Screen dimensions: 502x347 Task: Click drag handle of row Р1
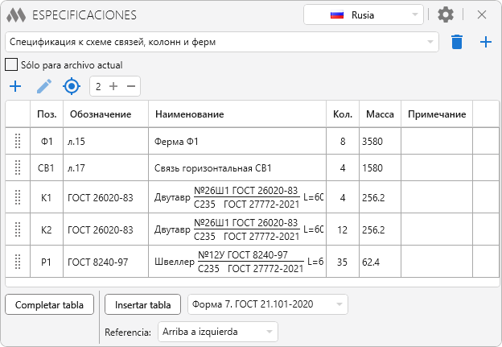coord(18,261)
